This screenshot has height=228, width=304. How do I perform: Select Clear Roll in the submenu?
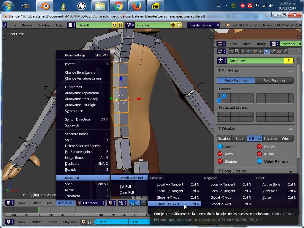coord(126,192)
